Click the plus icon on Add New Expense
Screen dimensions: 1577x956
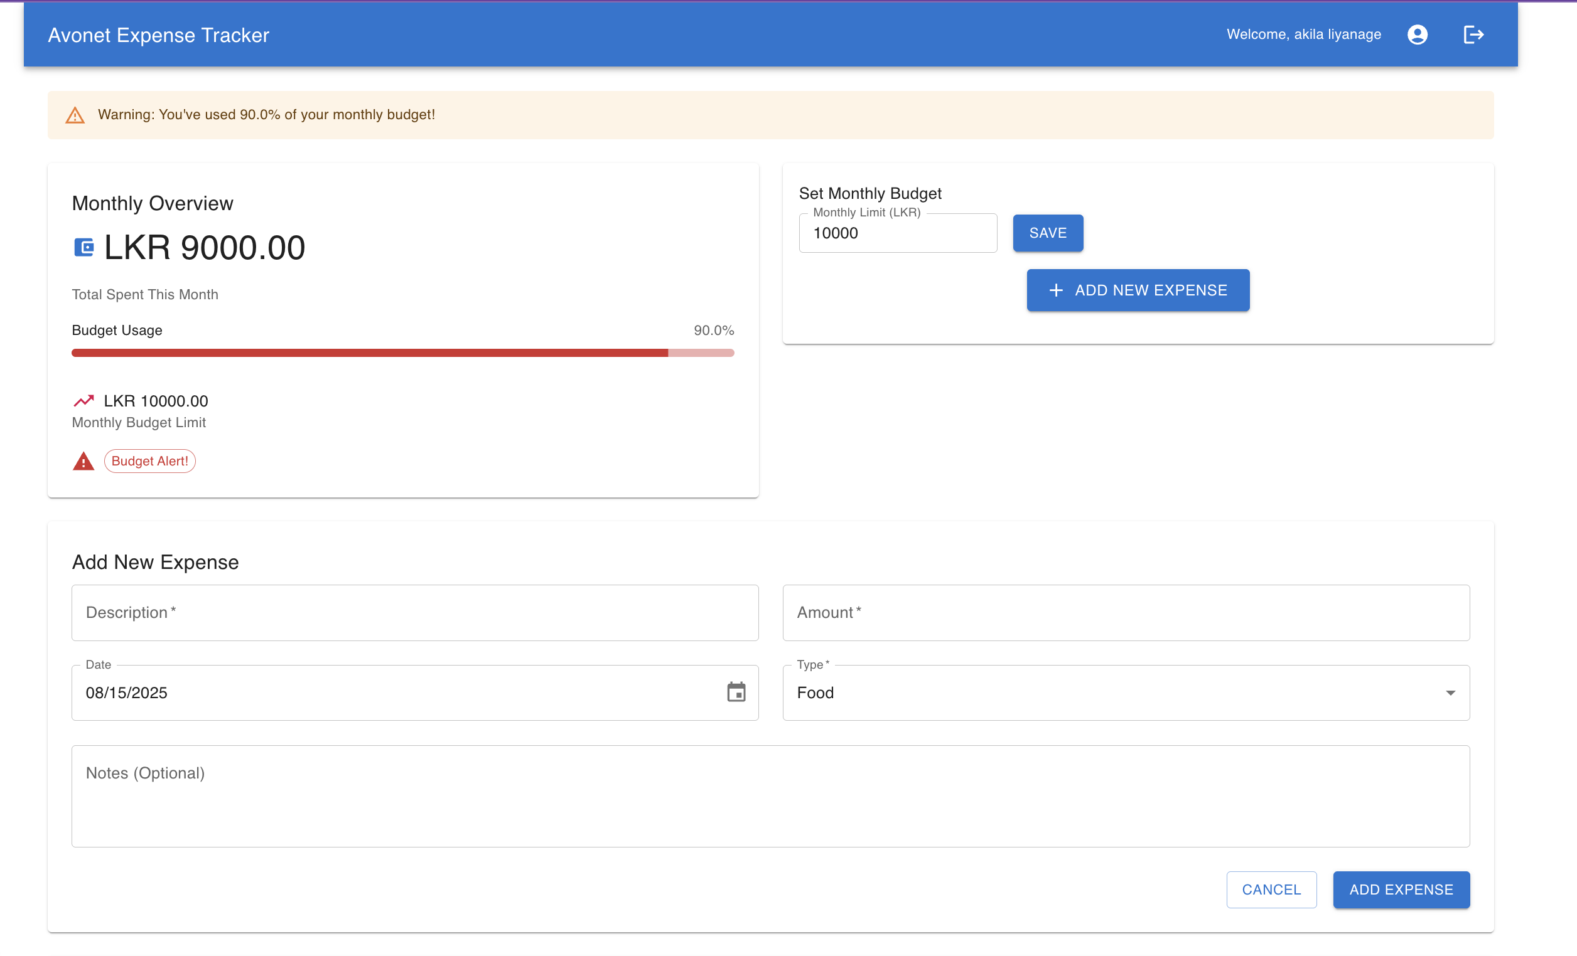tap(1056, 290)
